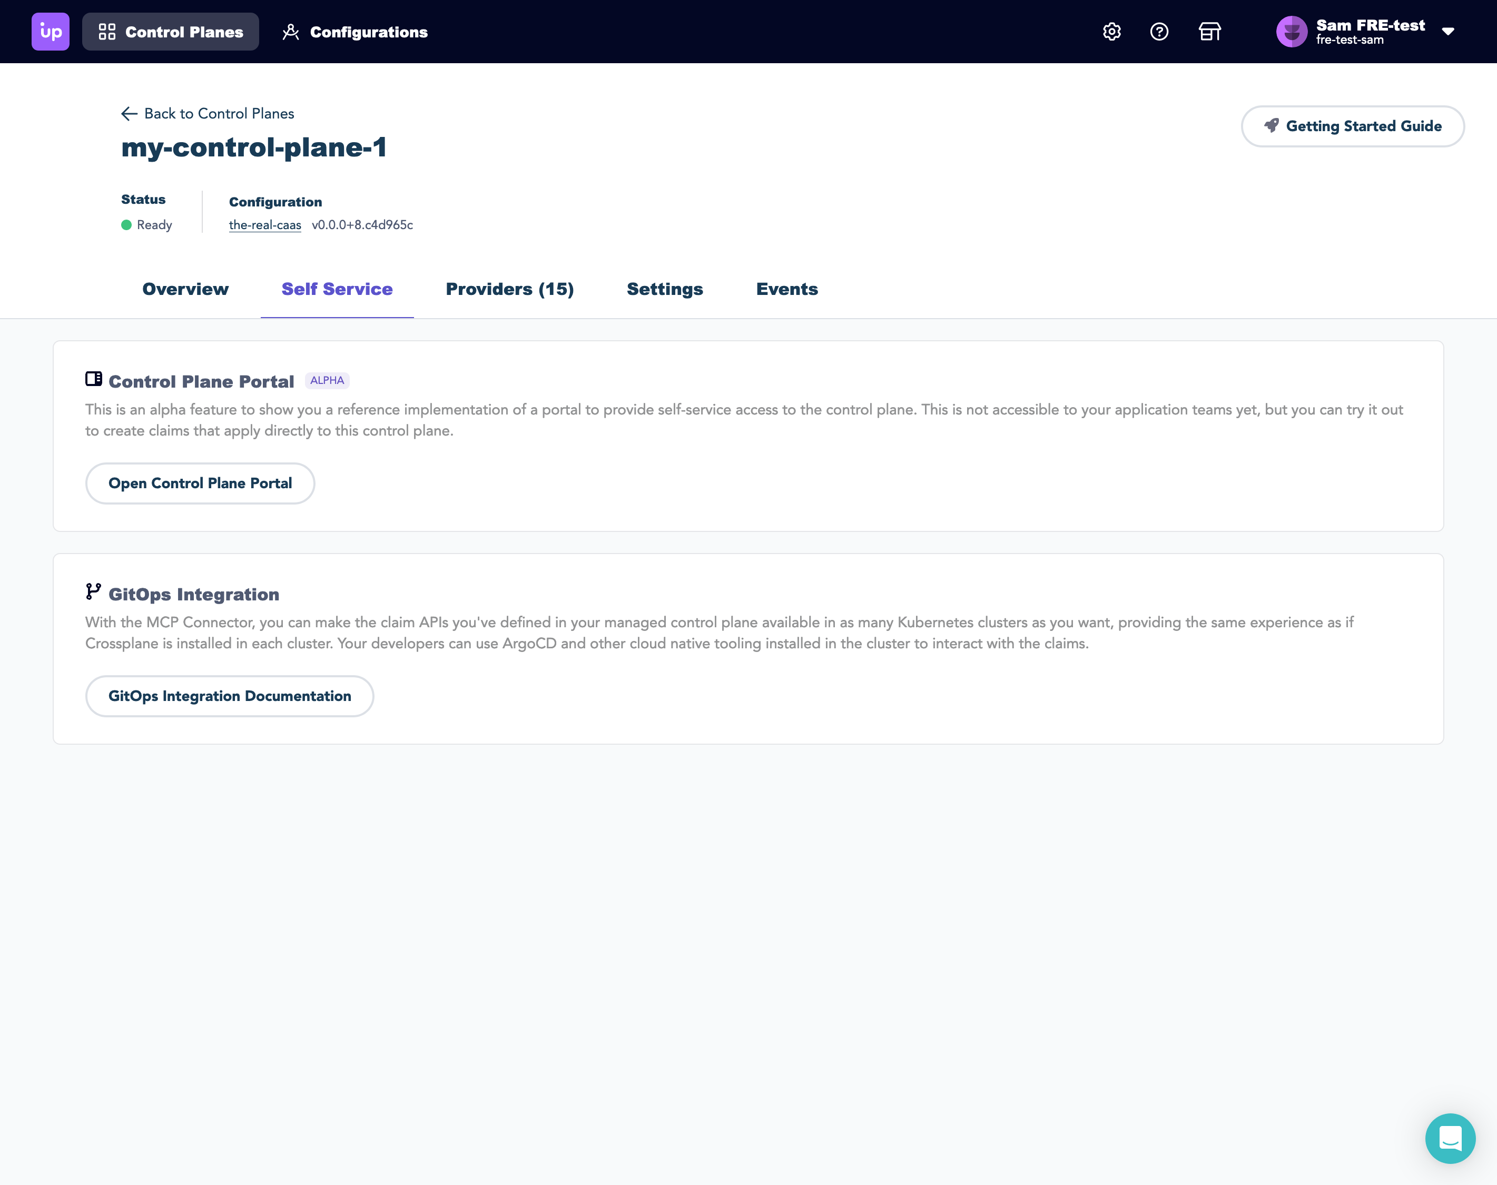This screenshot has width=1497, height=1185.
Task: Open the Settings tab
Action: click(665, 289)
